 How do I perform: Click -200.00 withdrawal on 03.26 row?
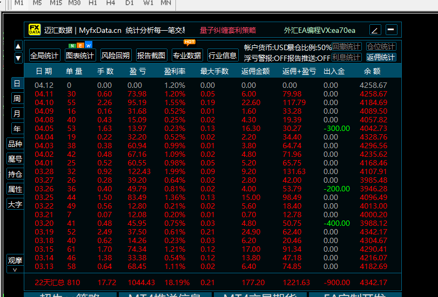point(336,189)
